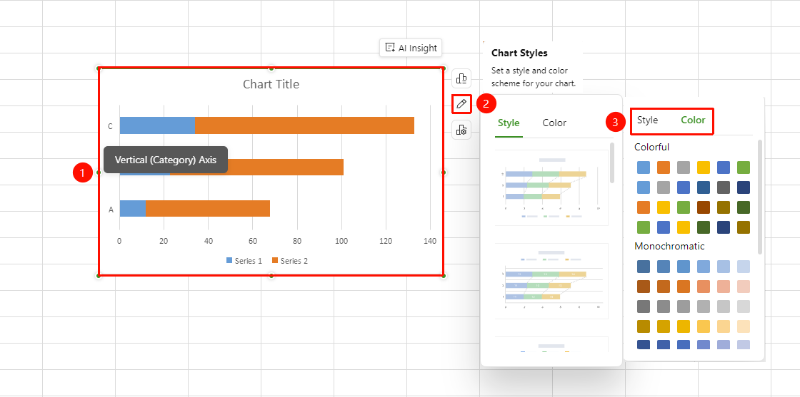Pick the gray Monochromatic palette row
The image size is (800, 397).
pos(694,306)
